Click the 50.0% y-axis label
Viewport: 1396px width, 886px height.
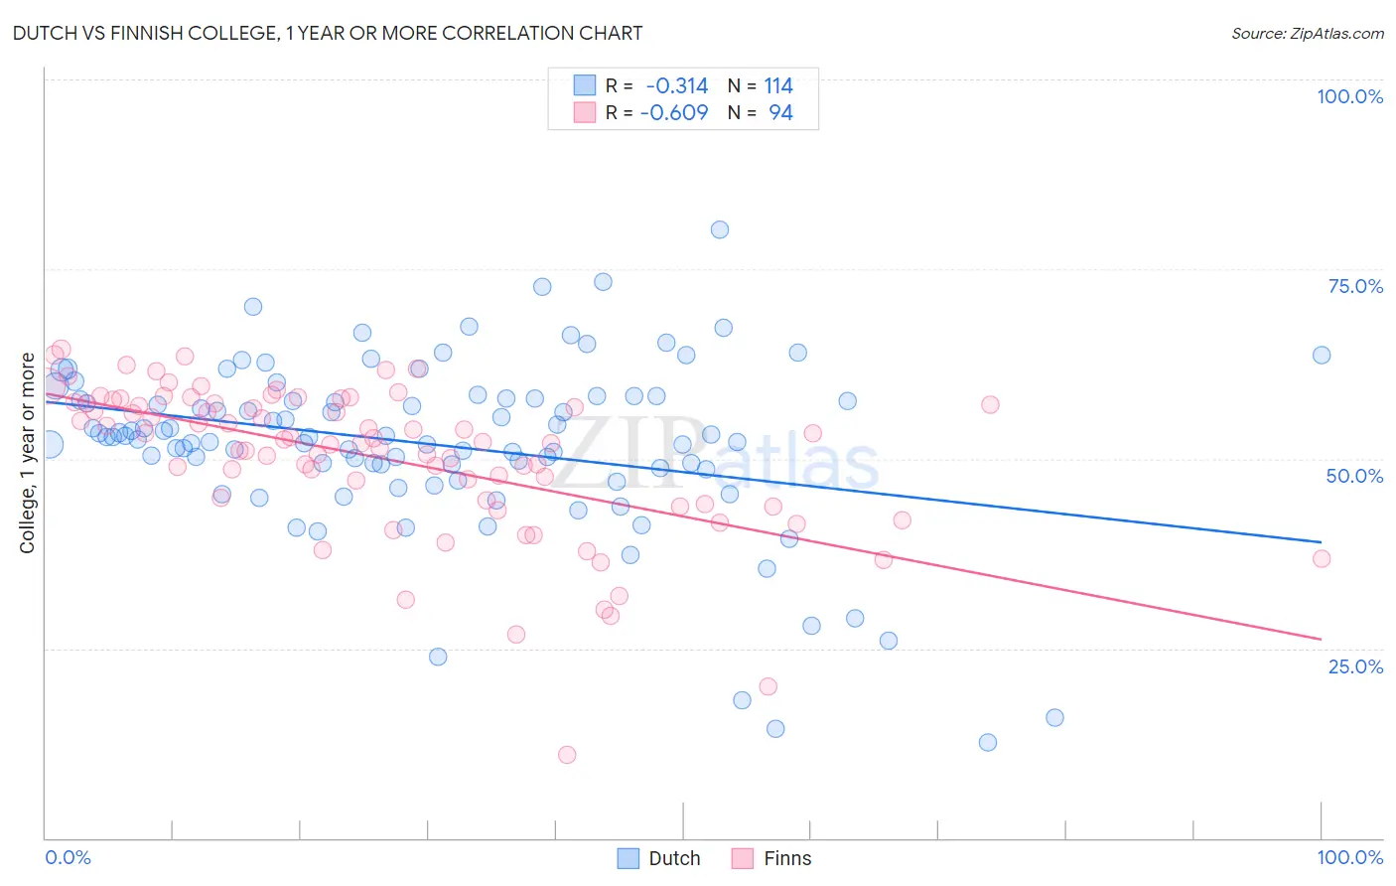click(x=1354, y=476)
